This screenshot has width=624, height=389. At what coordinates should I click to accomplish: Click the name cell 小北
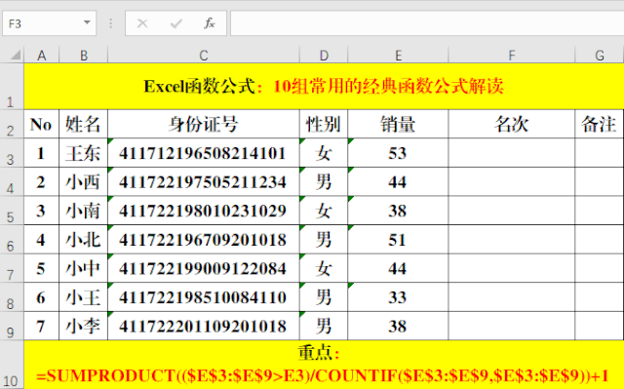(x=83, y=240)
